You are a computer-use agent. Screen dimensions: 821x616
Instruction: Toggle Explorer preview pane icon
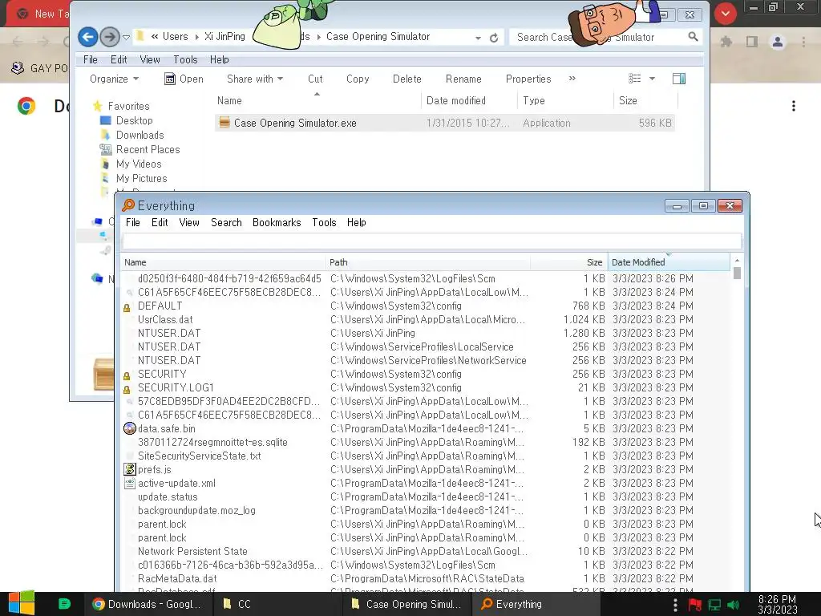click(x=679, y=79)
